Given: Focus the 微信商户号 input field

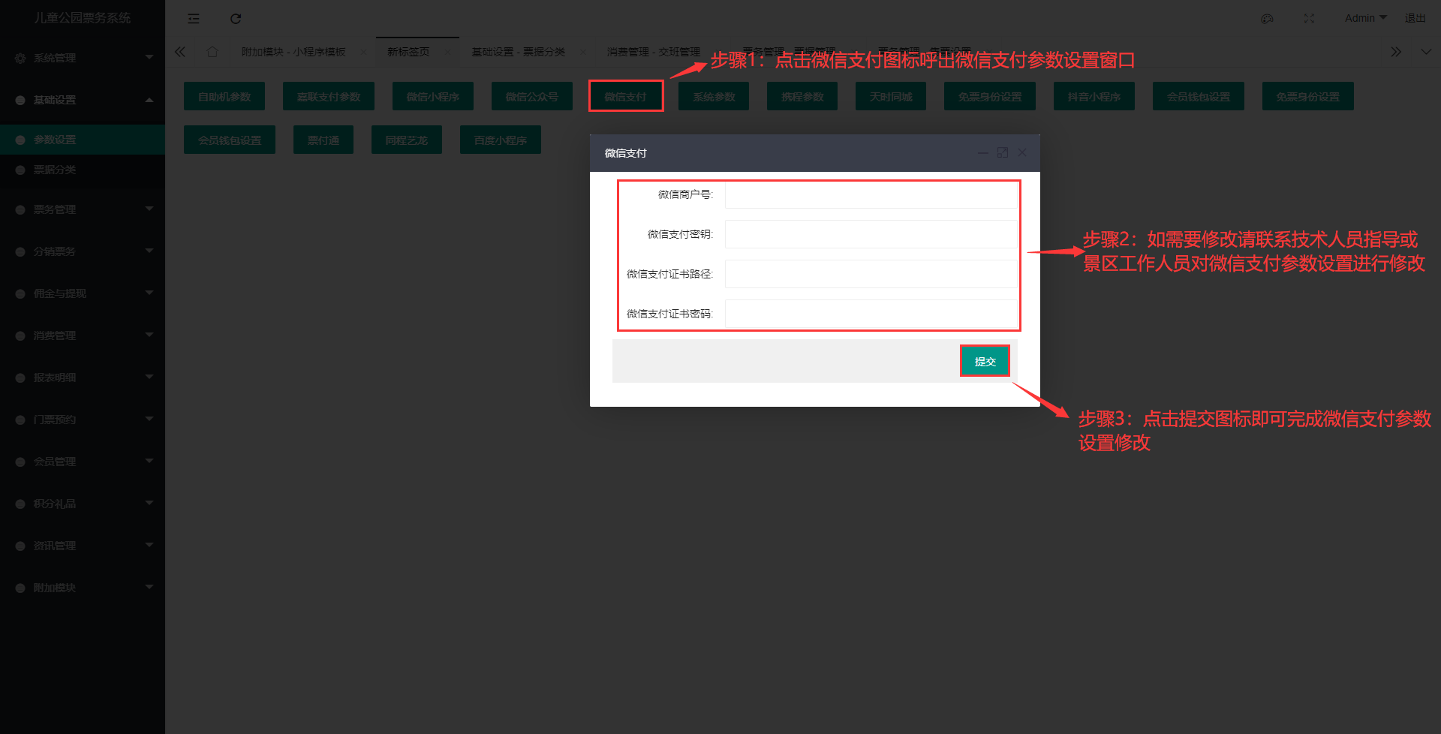Looking at the screenshot, I should pyautogui.click(x=871, y=194).
